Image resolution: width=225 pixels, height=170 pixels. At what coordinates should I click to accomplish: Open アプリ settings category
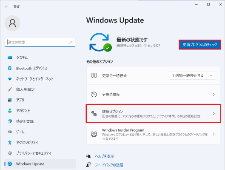[40, 100]
